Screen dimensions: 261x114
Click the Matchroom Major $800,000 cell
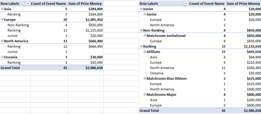(x=251, y=95)
